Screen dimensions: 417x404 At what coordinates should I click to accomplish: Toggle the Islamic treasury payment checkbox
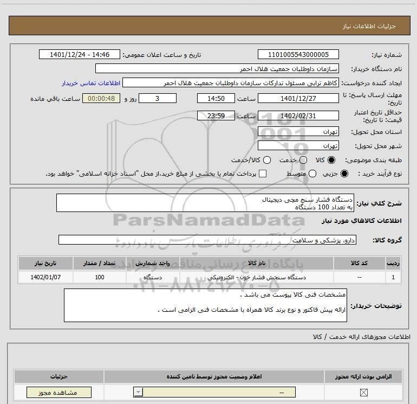pyautogui.click(x=263, y=174)
